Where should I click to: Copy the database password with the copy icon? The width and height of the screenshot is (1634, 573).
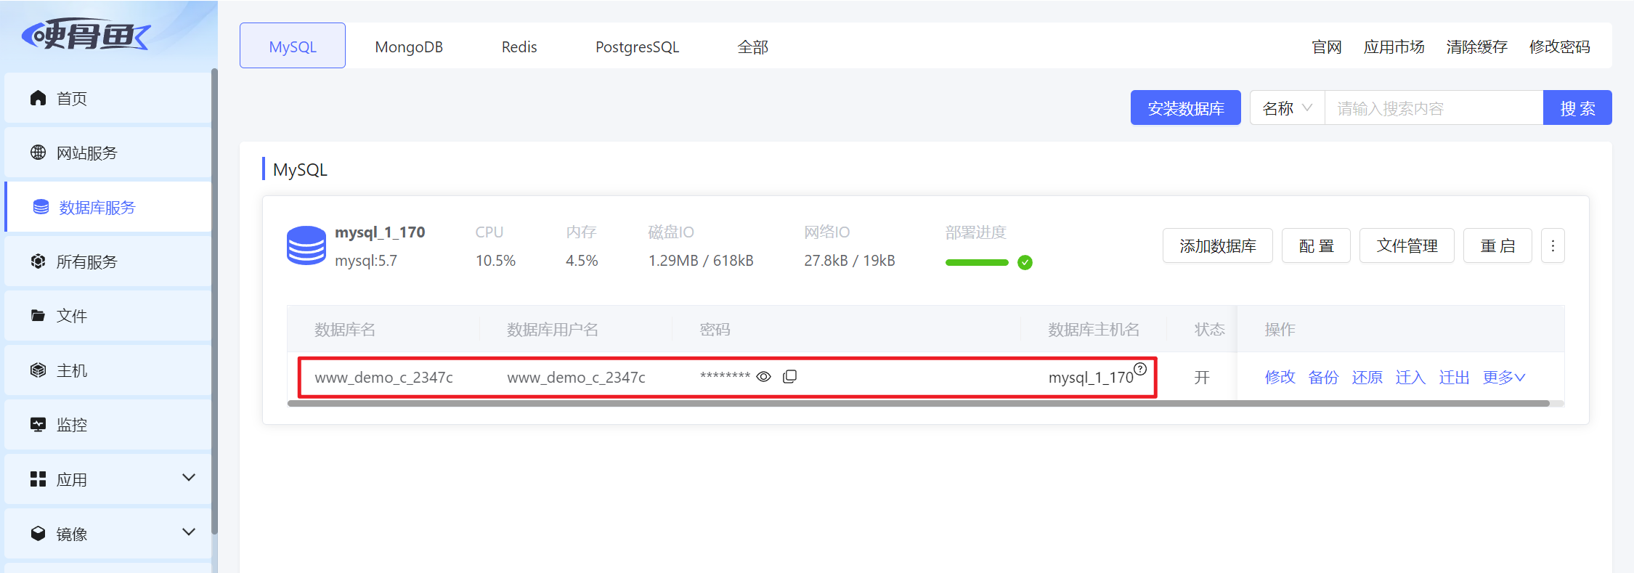[790, 376]
